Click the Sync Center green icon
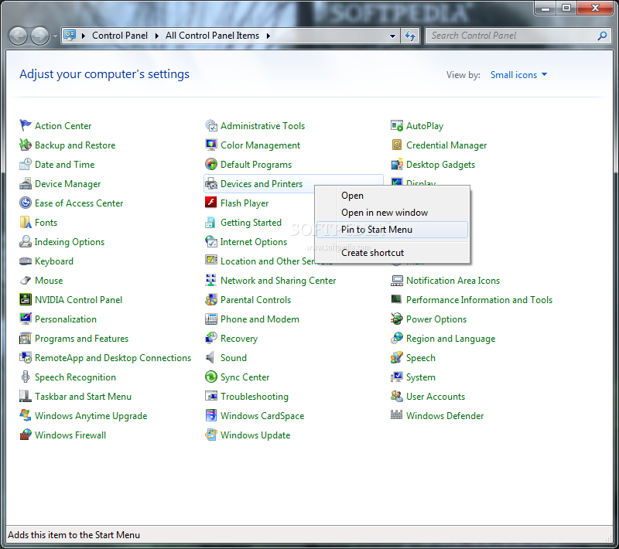The height and width of the screenshot is (549, 619). pyautogui.click(x=211, y=377)
